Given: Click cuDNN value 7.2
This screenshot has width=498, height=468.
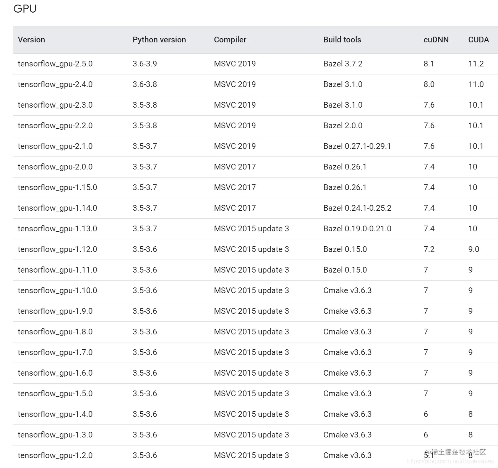Looking at the screenshot, I should (x=429, y=249).
